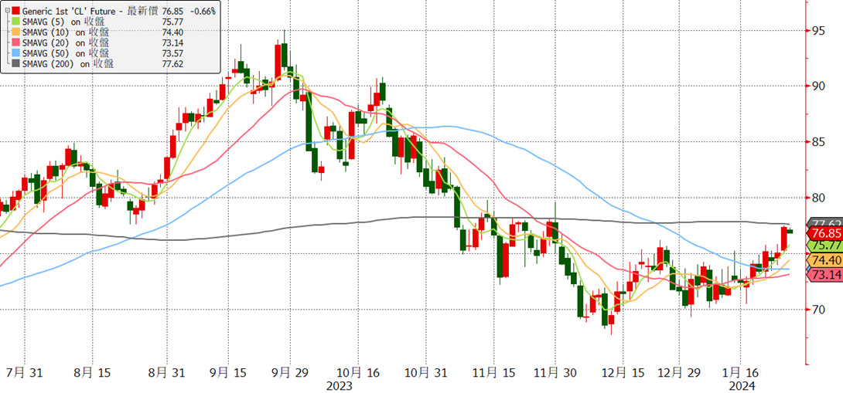Select the SMAVG (10) on 收盤 legend label
The image size is (843, 393).
point(67,32)
